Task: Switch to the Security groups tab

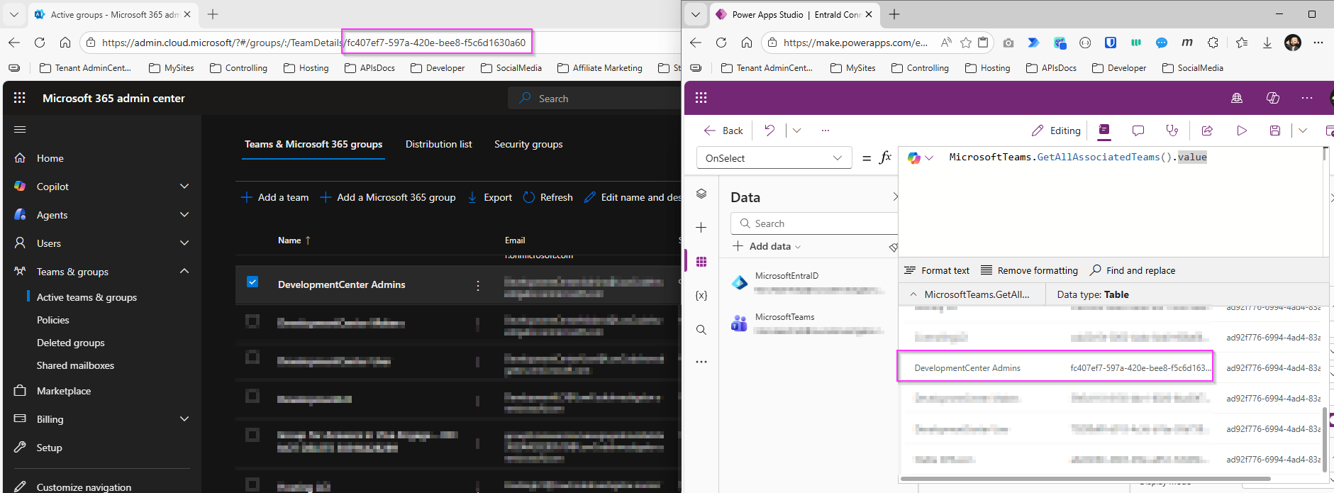Action: (528, 144)
